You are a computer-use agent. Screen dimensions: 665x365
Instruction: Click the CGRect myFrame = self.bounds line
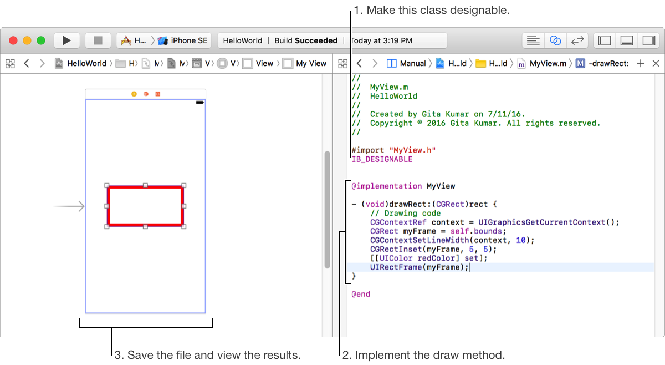[x=438, y=231]
